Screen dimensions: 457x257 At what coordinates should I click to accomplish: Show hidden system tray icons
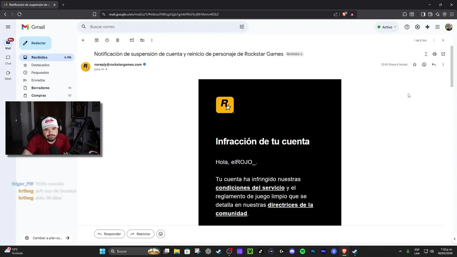(400, 251)
